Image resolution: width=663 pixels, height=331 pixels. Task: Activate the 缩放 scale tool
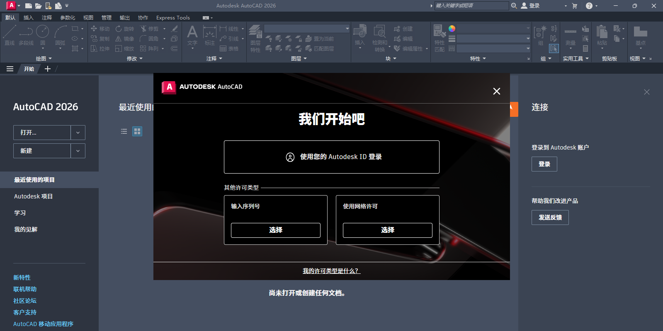point(125,48)
